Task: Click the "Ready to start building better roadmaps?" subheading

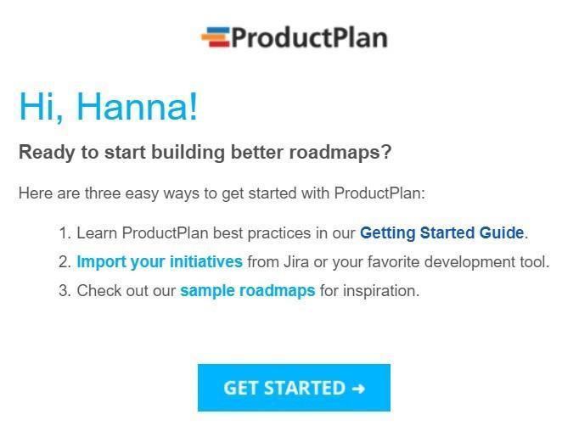Action: [x=205, y=153]
